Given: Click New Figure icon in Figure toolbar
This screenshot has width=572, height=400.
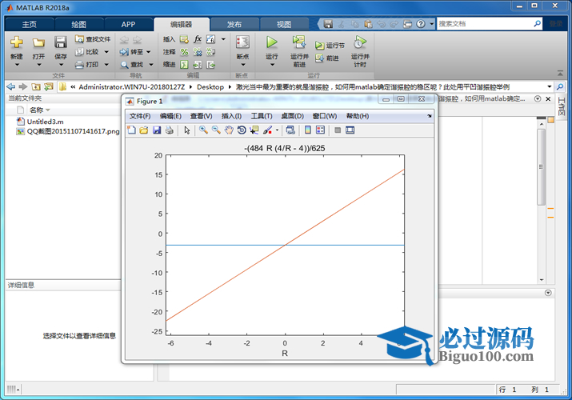Looking at the screenshot, I should tap(132, 130).
